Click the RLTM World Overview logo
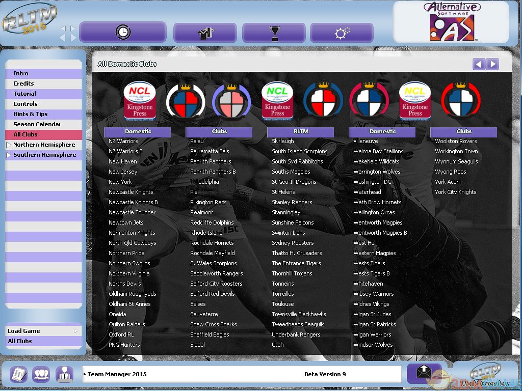522x391 pixels. click(485, 376)
